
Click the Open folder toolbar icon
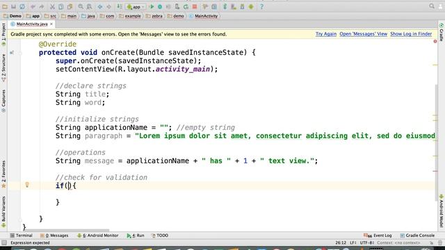pyautogui.click(x=5, y=6)
